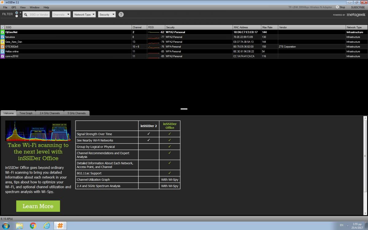
Task: Select the OTE3682e8 network row
Action: click(184, 47)
